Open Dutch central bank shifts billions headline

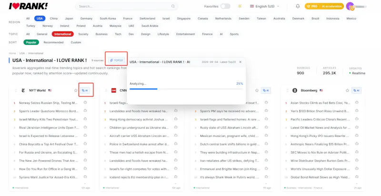(x=230, y=144)
